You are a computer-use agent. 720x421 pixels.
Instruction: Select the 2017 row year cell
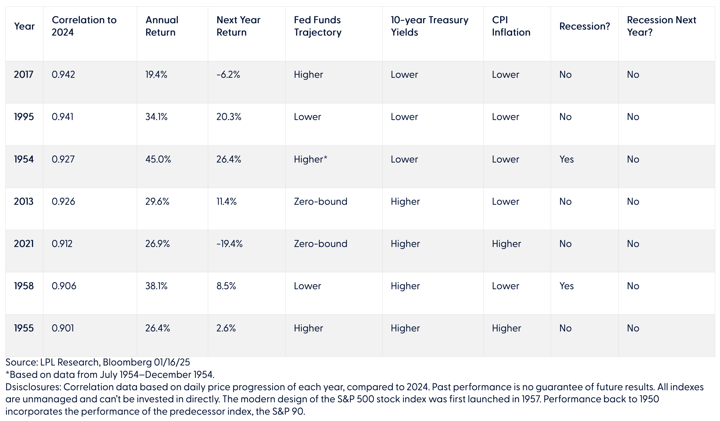[x=23, y=74]
